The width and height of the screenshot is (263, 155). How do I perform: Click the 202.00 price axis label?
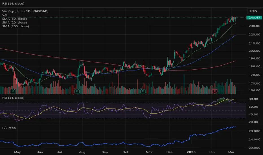255,51
